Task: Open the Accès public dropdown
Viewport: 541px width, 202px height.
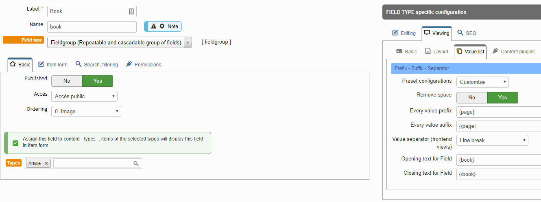Action: tap(84, 97)
